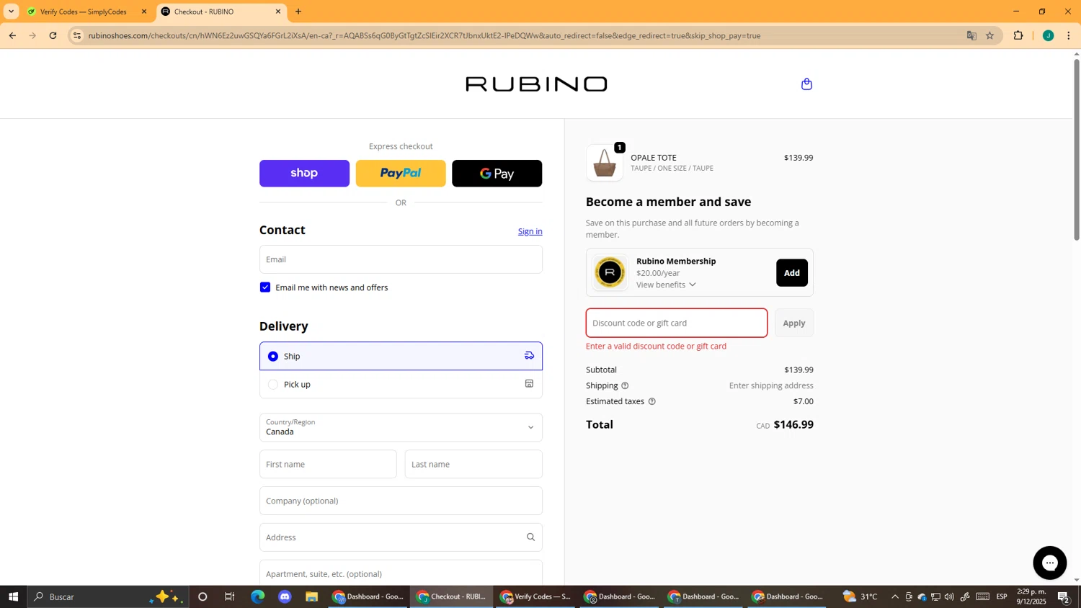Click the Apartment, suite field
The height and width of the screenshot is (608, 1081).
point(401,573)
